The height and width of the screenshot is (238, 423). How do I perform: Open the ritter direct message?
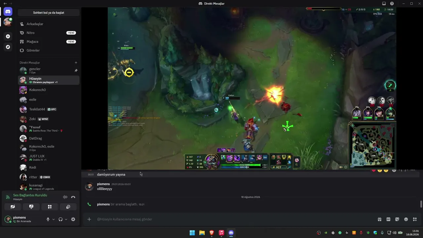pyautogui.click(x=49, y=177)
